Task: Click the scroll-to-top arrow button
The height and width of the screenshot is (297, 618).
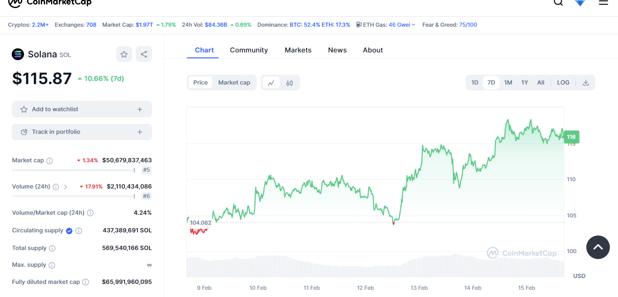Action: point(598,247)
